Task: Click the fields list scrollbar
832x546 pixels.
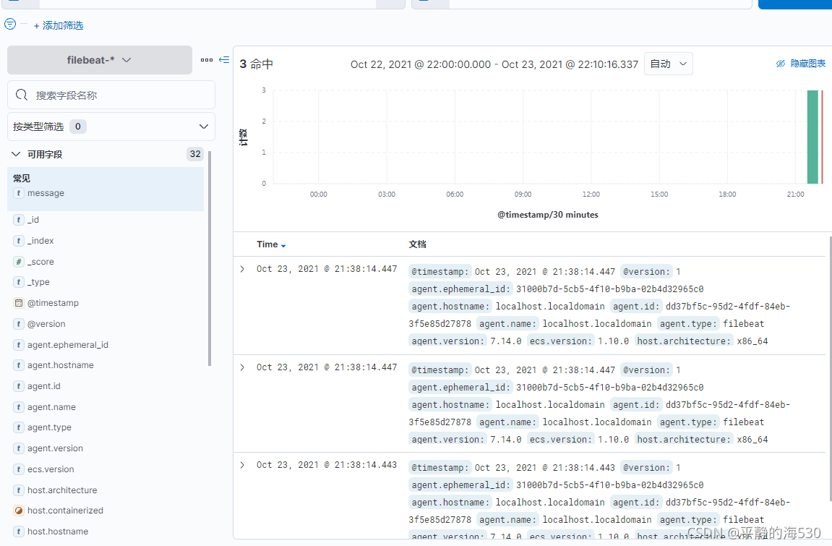Action: pos(210,258)
